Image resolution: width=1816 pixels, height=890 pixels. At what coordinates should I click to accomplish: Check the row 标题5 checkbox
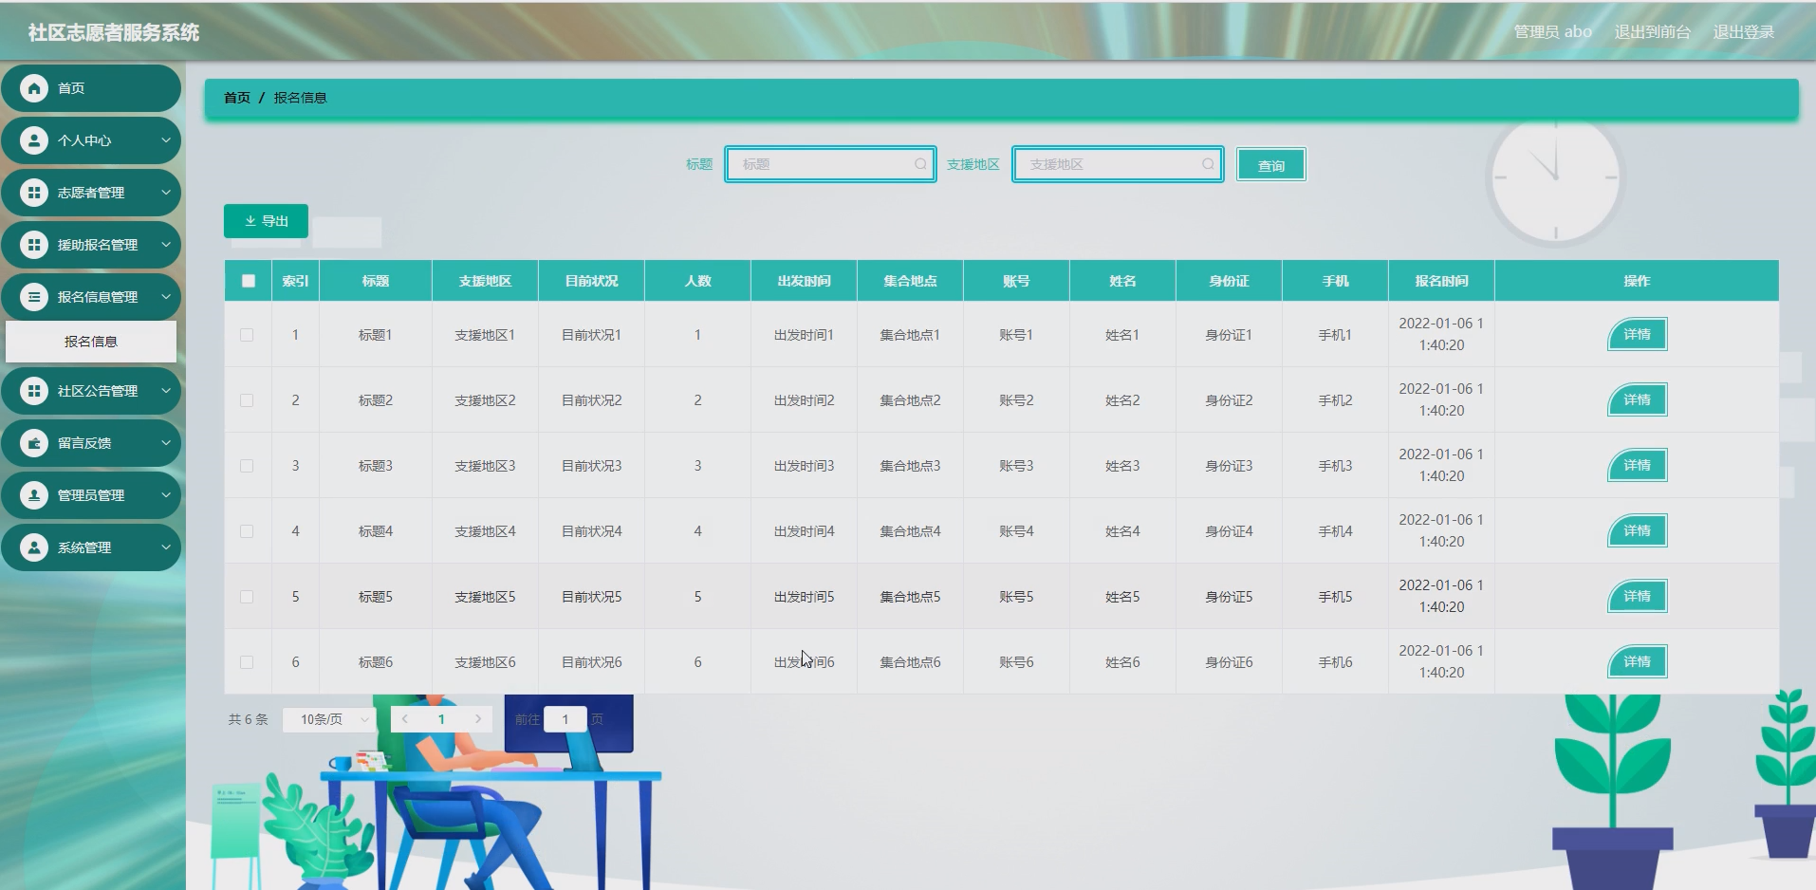tap(247, 597)
